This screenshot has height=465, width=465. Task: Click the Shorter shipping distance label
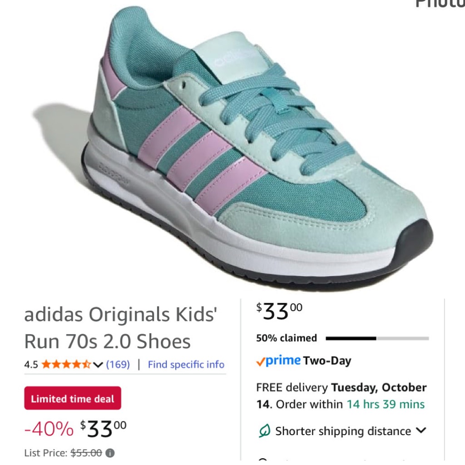(x=343, y=431)
